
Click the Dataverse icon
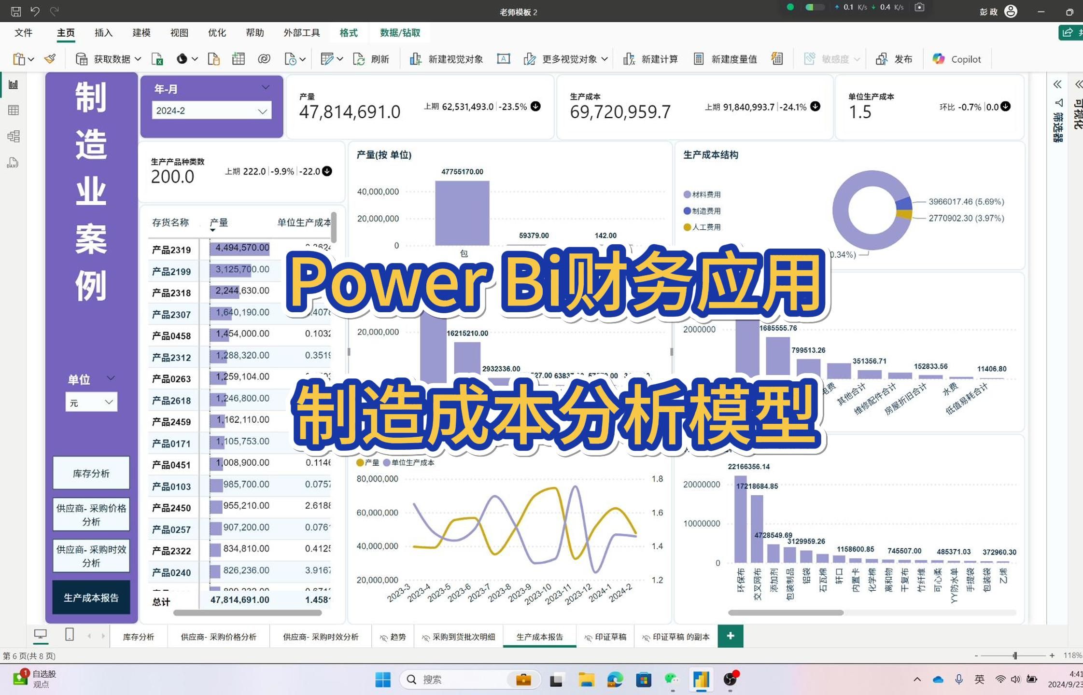click(x=264, y=59)
